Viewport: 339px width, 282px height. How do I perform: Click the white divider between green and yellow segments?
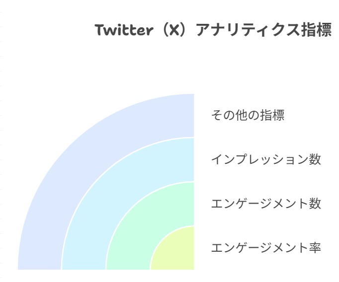tap(163, 239)
